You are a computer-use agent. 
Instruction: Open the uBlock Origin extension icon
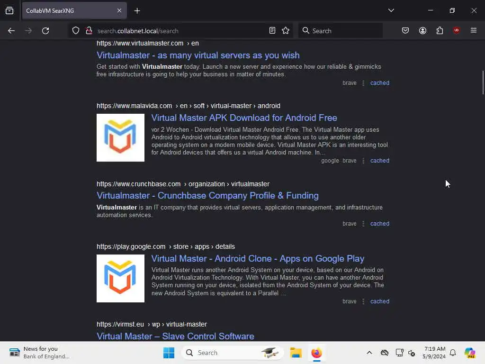pyautogui.click(x=456, y=30)
